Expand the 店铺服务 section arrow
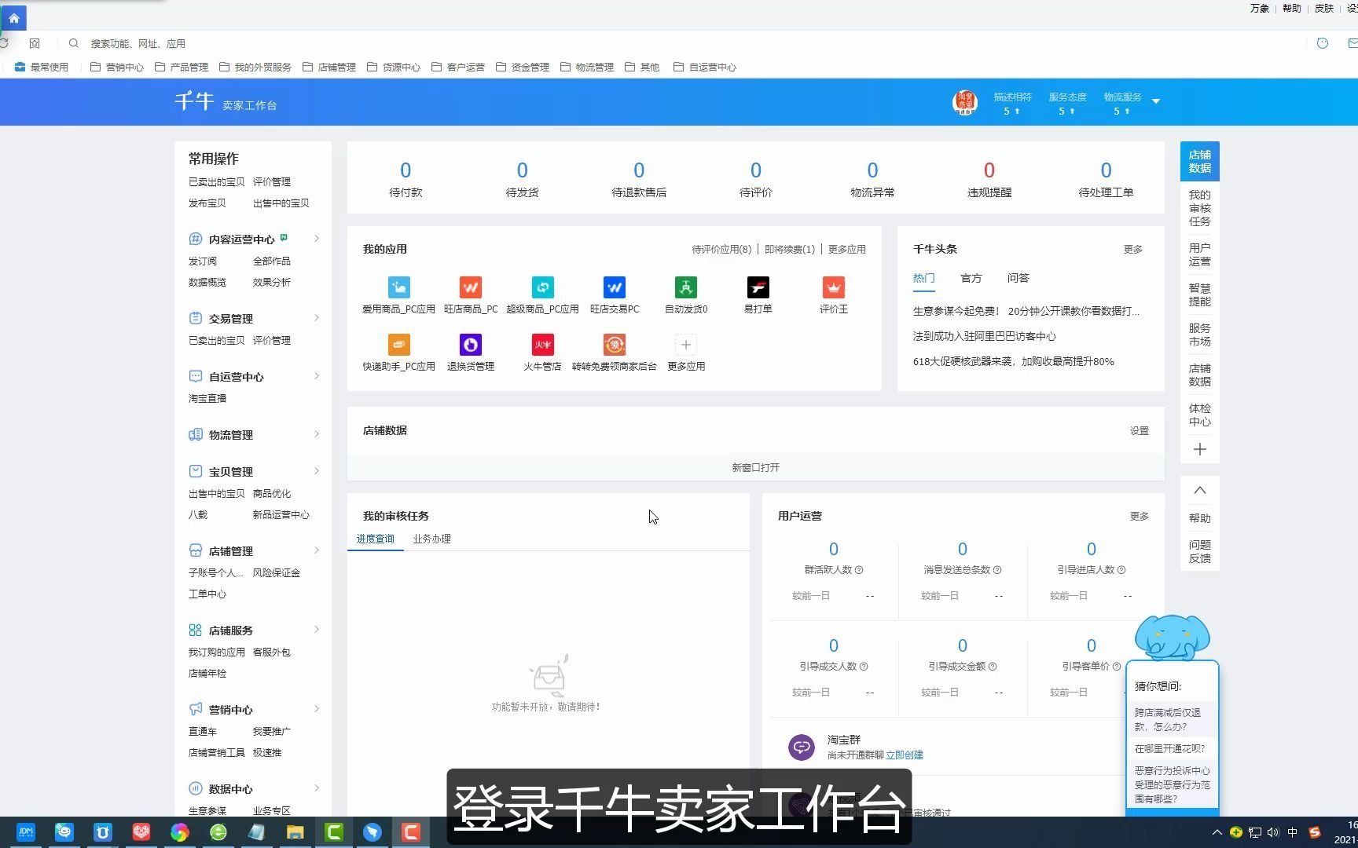This screenshot has width=1358, height=848. (317, 630)
